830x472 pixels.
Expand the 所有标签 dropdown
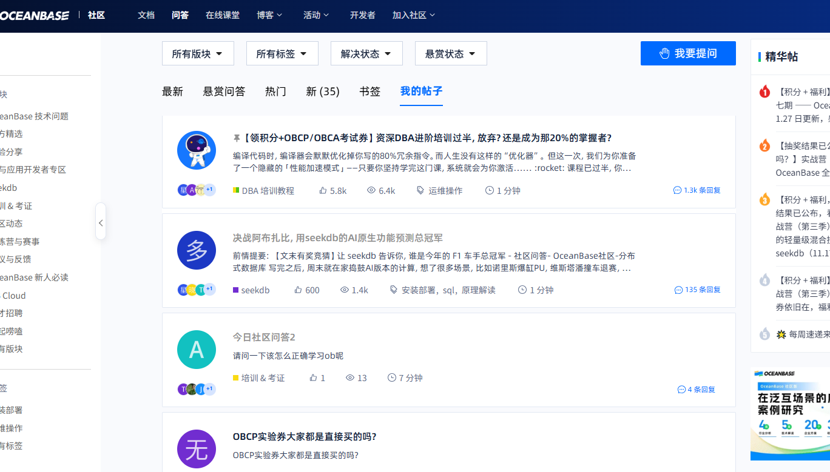282,54
